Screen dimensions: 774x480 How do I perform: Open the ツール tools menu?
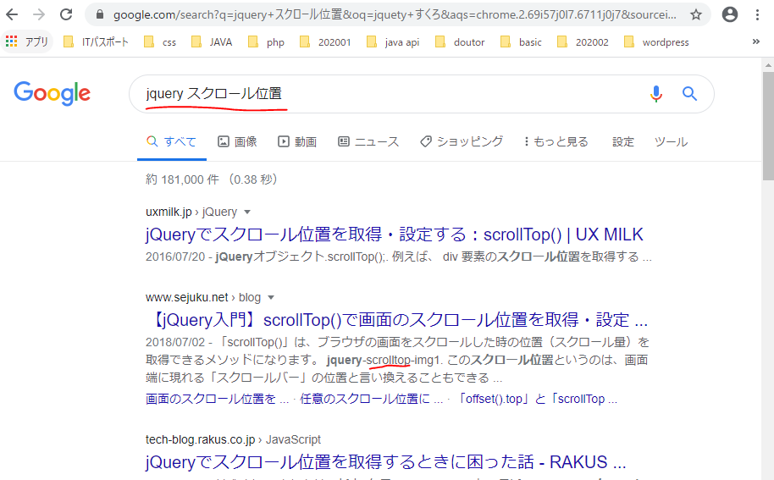671,142
